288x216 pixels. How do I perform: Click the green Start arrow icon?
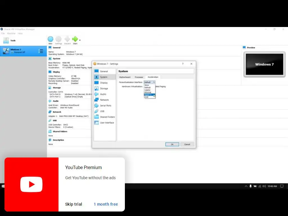[x=75, y=40]
